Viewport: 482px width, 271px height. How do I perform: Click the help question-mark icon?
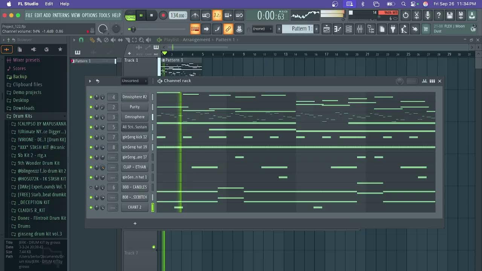click(439, 15)
